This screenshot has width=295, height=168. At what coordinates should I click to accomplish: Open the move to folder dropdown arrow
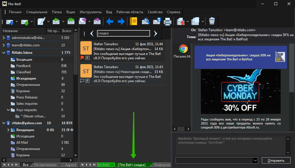click(188, 21)
